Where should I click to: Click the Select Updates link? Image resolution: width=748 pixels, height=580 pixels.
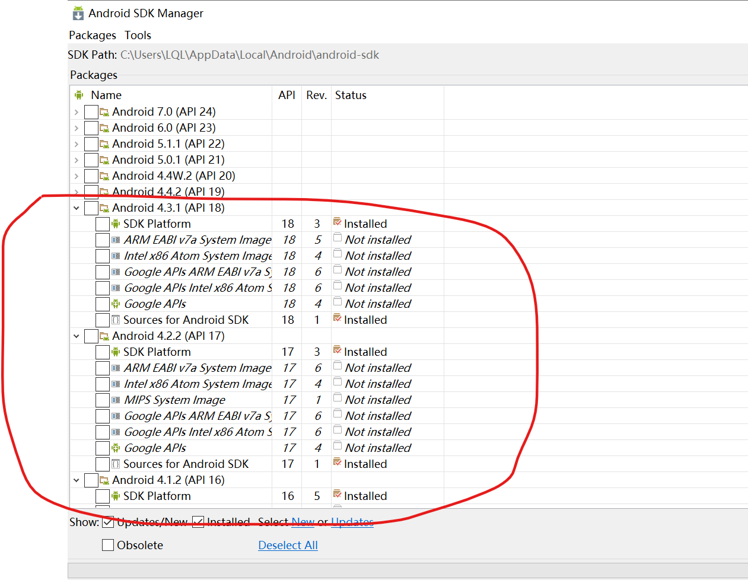tap(352, 522)
